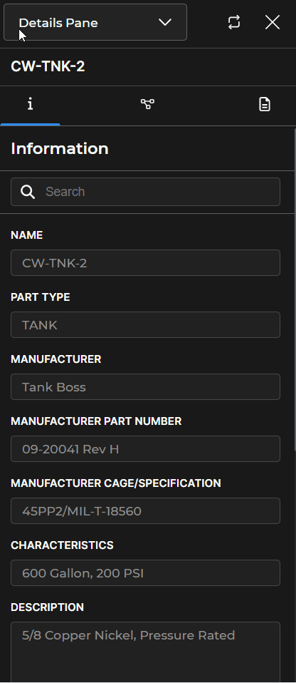Click the Manufacturer field Tank Boss
Image resolution: width=296 pixels, height=683 pixels.
[145, 387]
